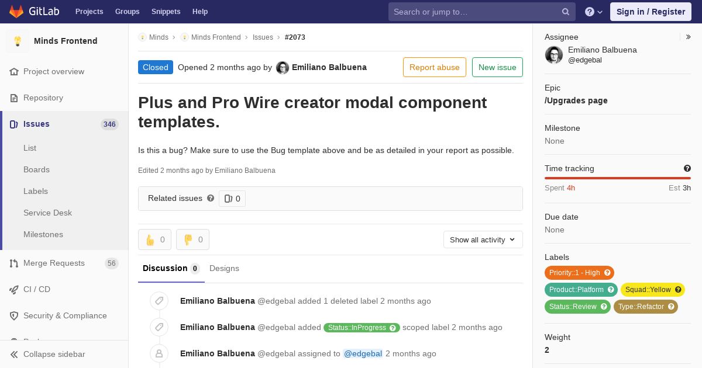Click the tag icon beside the Status::InProgress activity entry
The width and height of the screenshot is (702, 368).
click(x=159, y=327)
